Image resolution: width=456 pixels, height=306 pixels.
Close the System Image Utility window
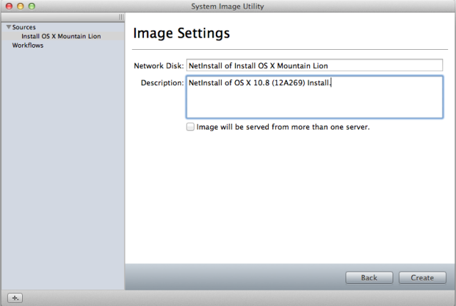coord(9,6)
